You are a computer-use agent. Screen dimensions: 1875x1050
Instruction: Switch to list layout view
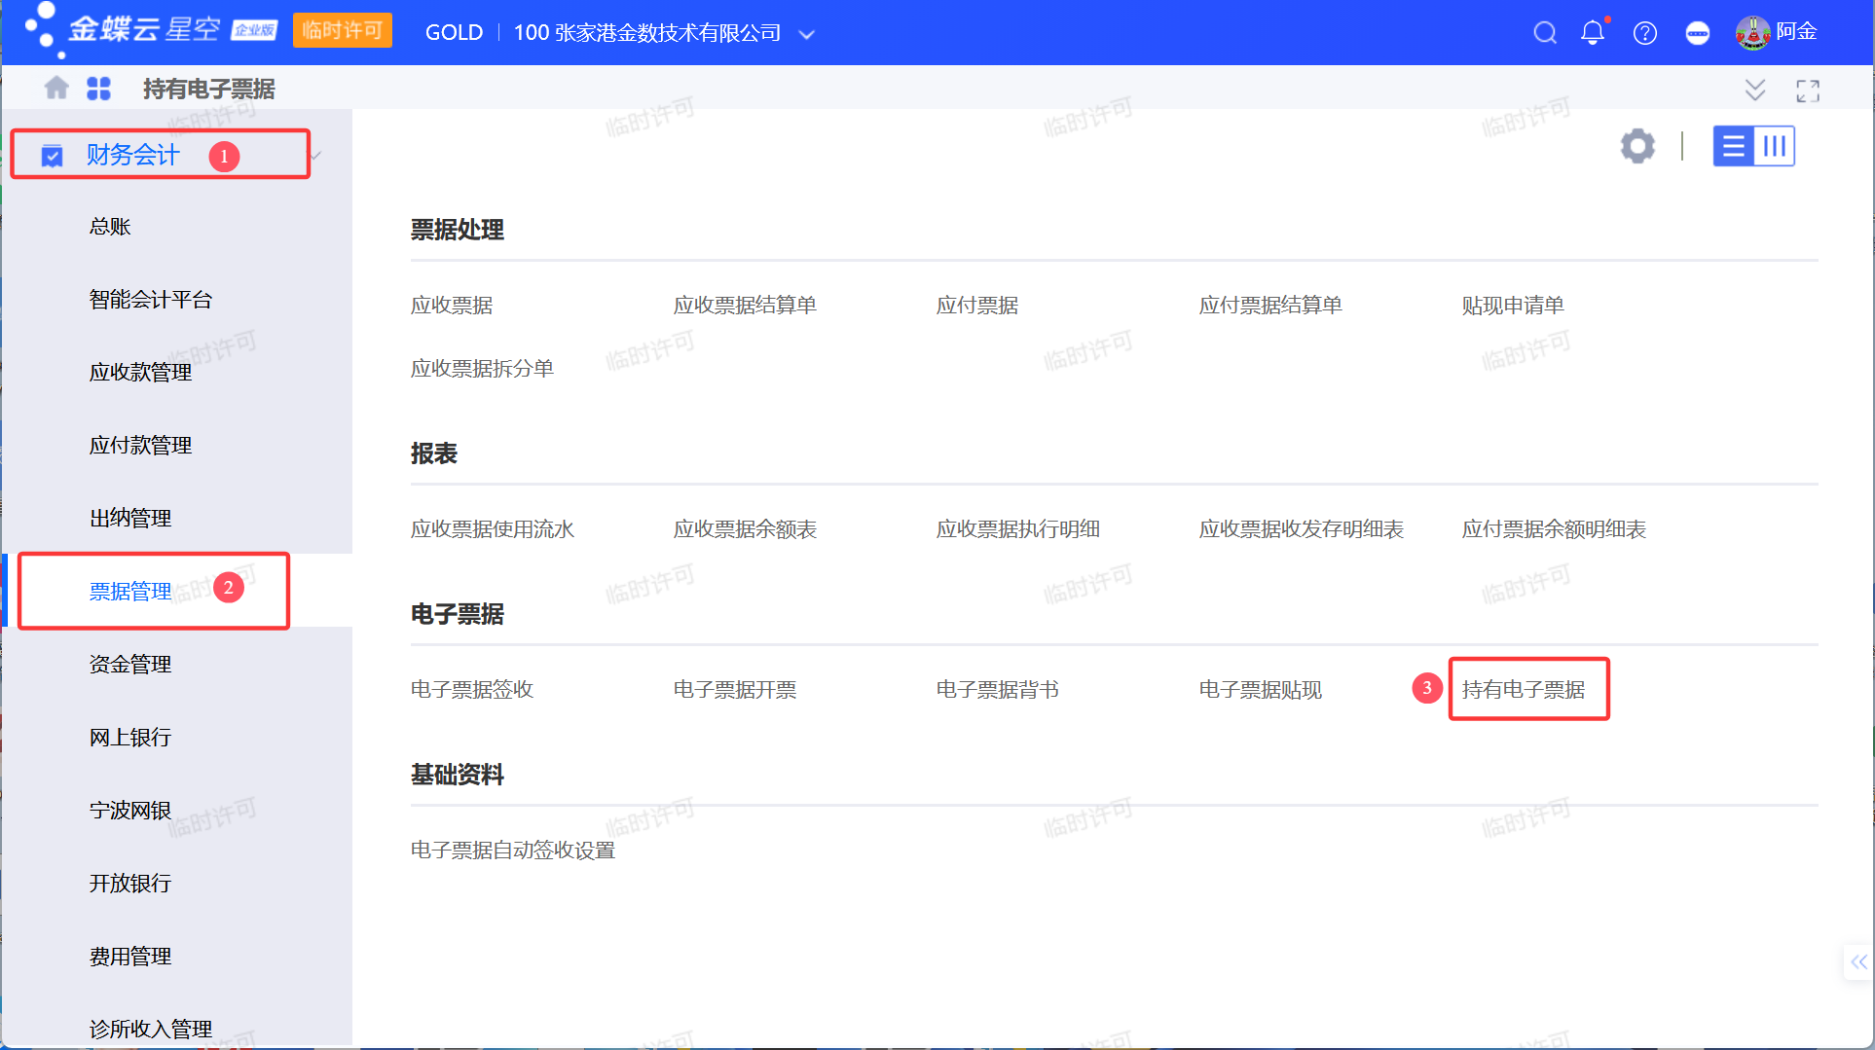coord(1733,147)
